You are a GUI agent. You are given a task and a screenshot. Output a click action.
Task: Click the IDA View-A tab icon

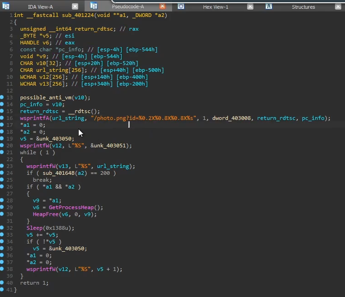pyautogui.click(x=6, y=6)
